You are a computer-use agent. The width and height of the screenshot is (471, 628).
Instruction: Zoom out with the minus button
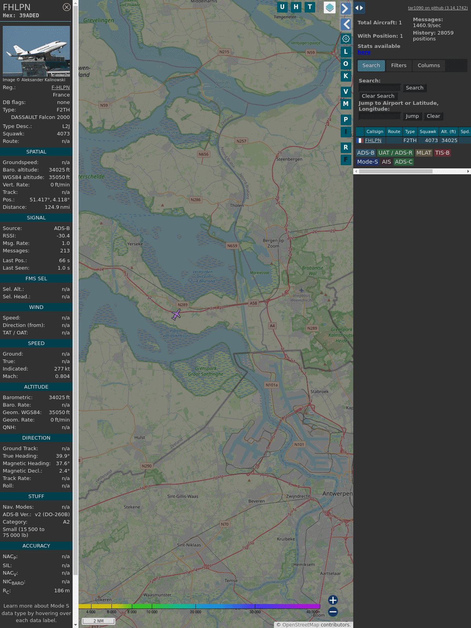point(333,612)
